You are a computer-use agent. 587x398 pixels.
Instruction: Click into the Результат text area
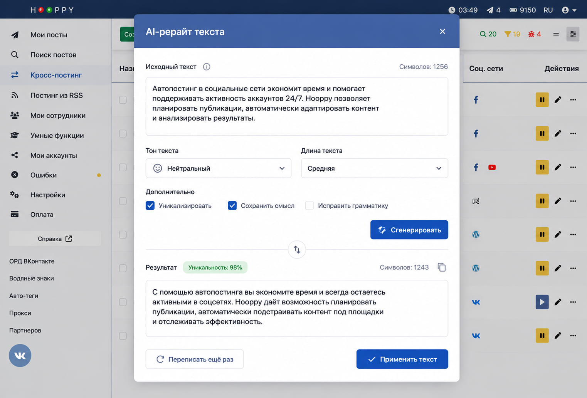[x=297, y=309]
